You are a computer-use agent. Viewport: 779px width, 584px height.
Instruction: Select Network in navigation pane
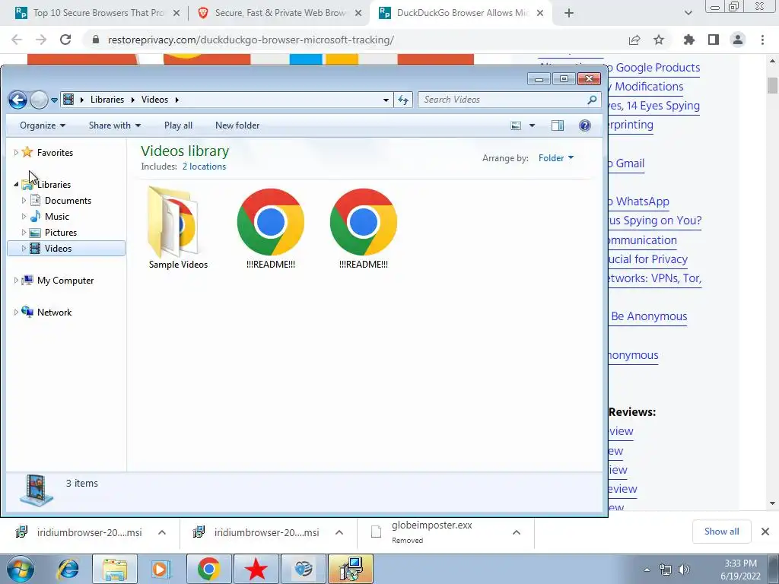54,313
